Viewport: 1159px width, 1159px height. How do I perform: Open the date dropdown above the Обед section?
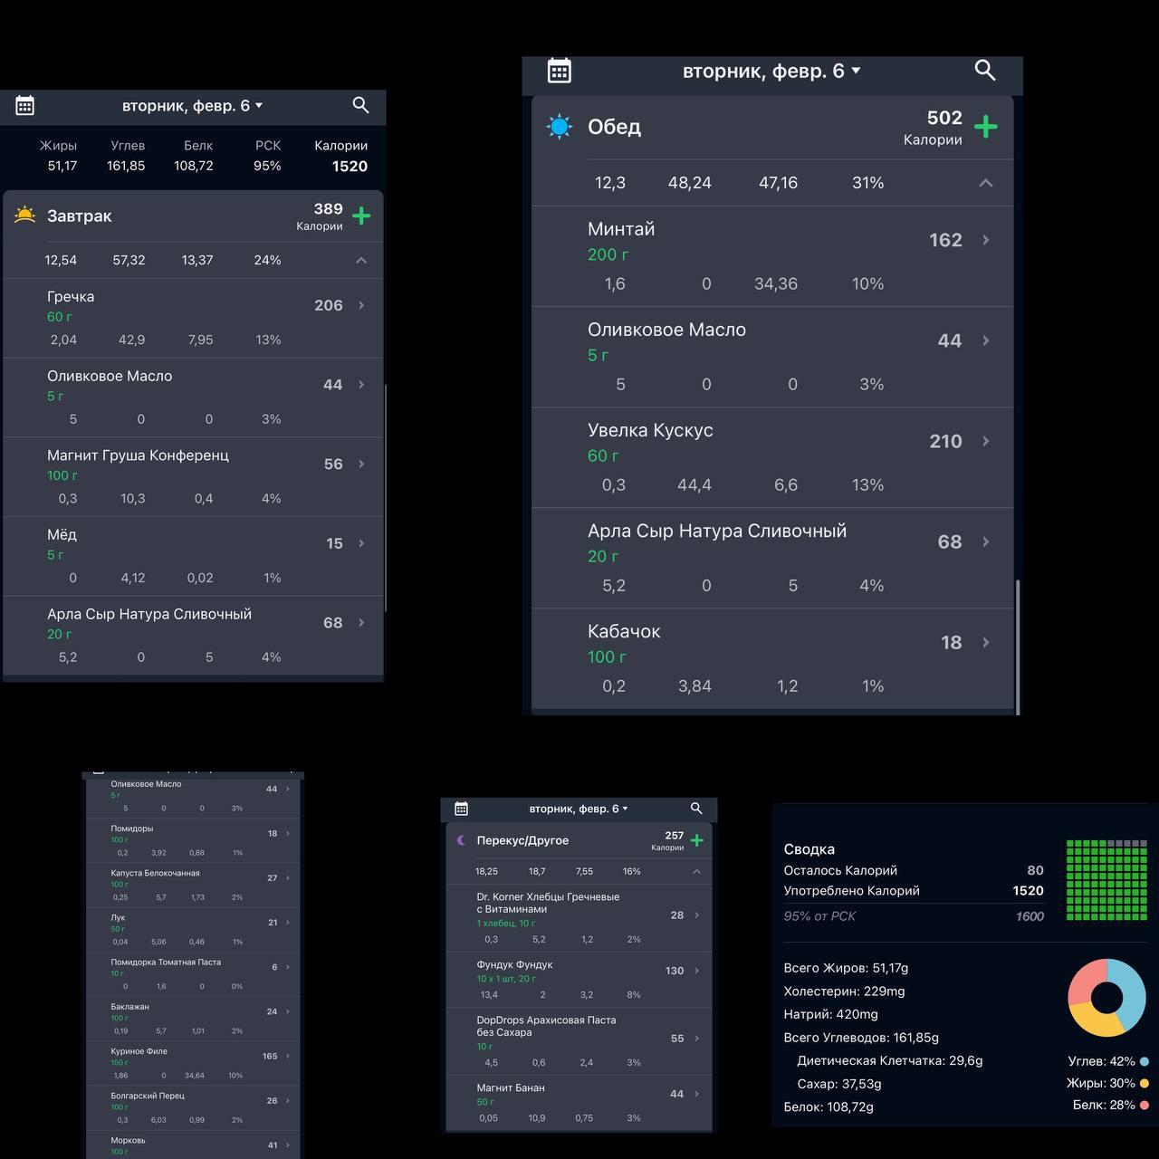771,71
